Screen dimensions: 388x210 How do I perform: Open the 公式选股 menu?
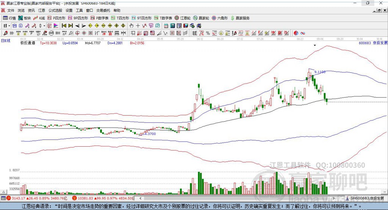tap(55, 10)
